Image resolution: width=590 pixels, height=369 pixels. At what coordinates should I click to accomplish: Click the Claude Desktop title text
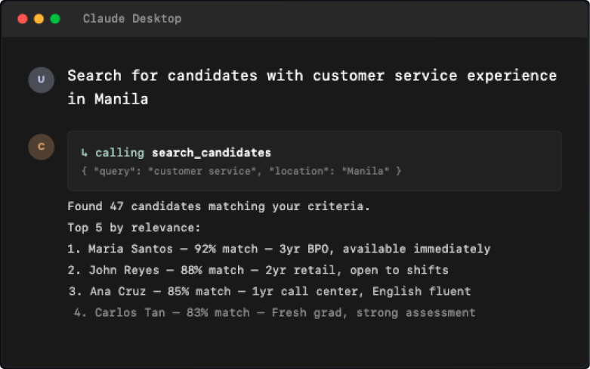pyautogui.click(x=132, y=18)
